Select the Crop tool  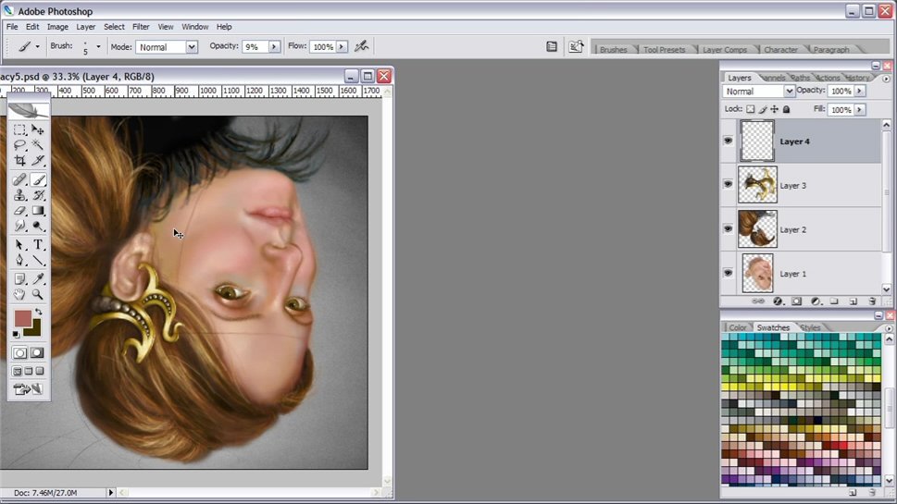(19, 161)
